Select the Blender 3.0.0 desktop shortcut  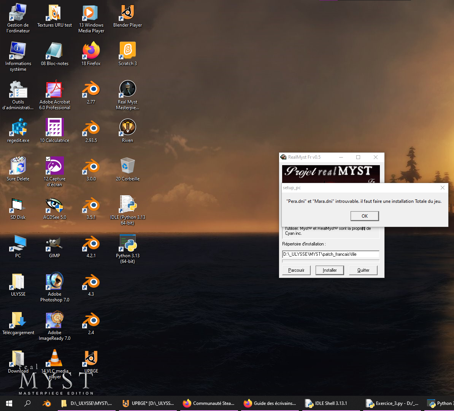tap(91, 170)
